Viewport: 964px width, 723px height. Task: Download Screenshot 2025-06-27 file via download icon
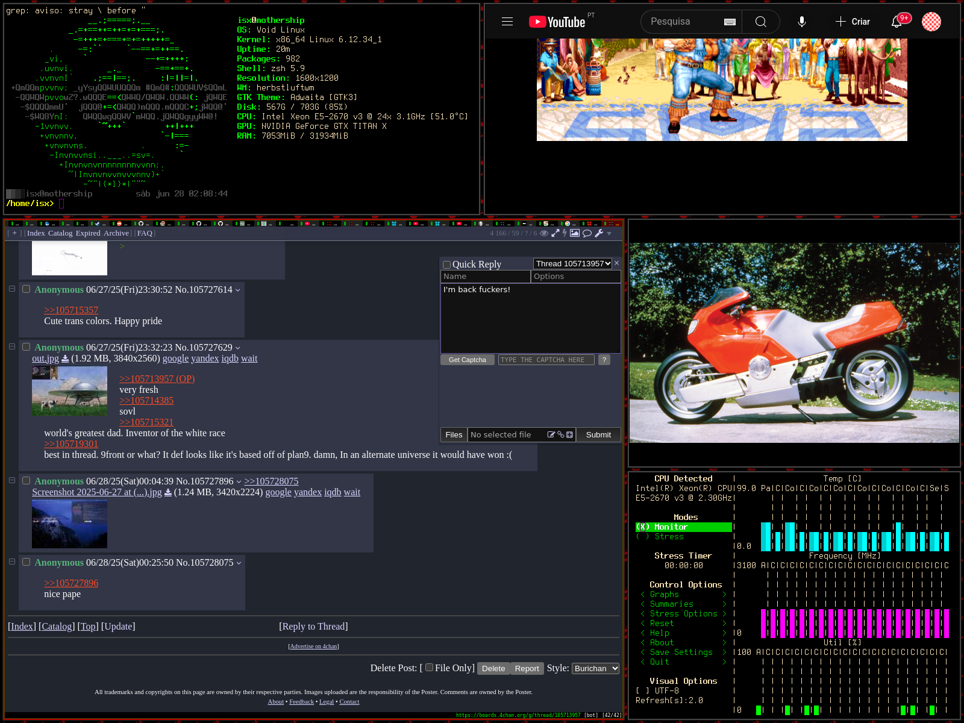(167, 492)
